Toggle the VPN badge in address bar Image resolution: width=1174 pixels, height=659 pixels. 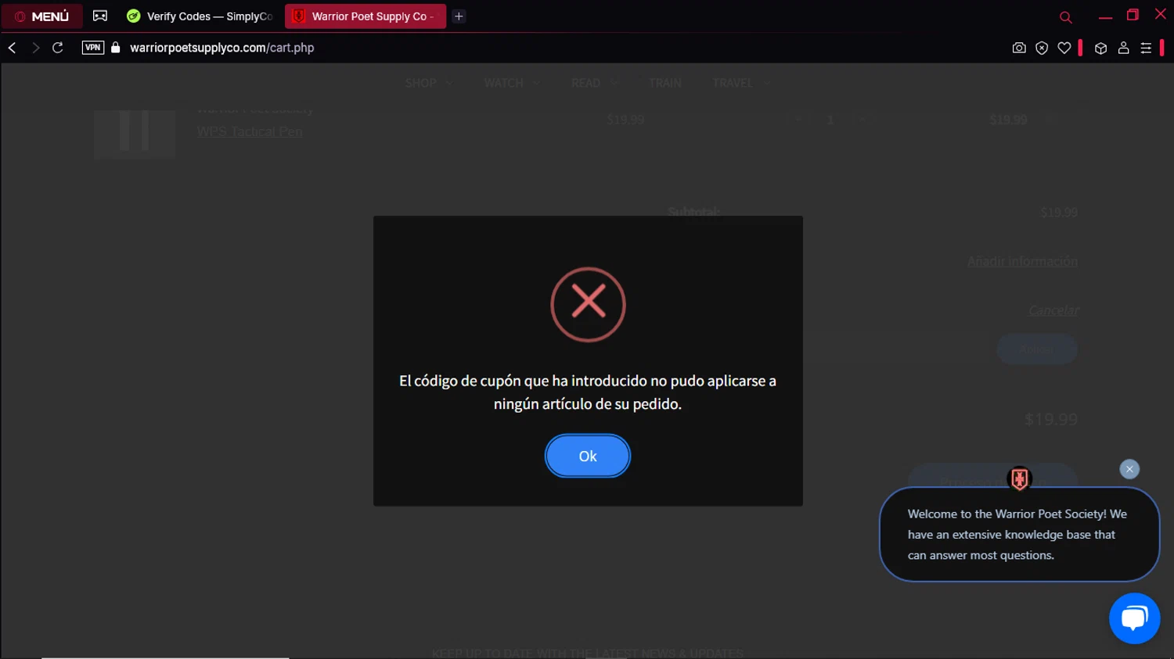click(93, 48)
